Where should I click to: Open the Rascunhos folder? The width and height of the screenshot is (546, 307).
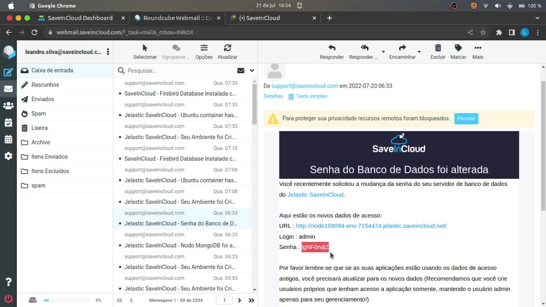(65, 85)
